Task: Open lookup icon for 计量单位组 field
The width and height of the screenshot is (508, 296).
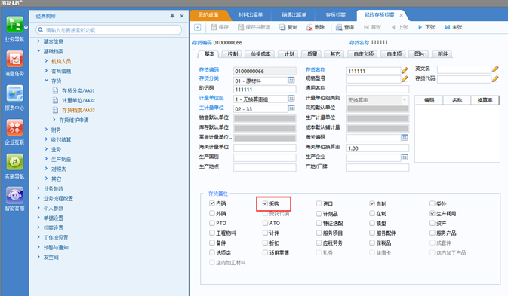Action: (x=291, y=98)
